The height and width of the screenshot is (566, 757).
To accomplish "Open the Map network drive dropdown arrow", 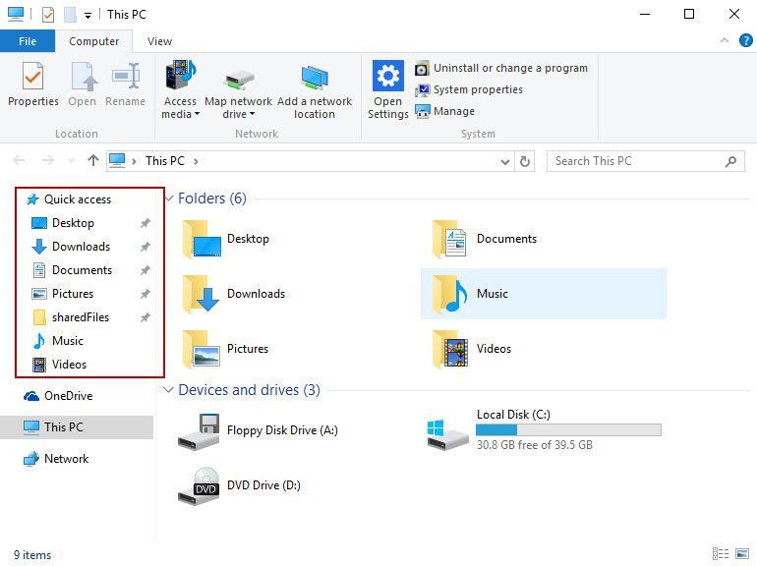I will (x=252, y=114).
